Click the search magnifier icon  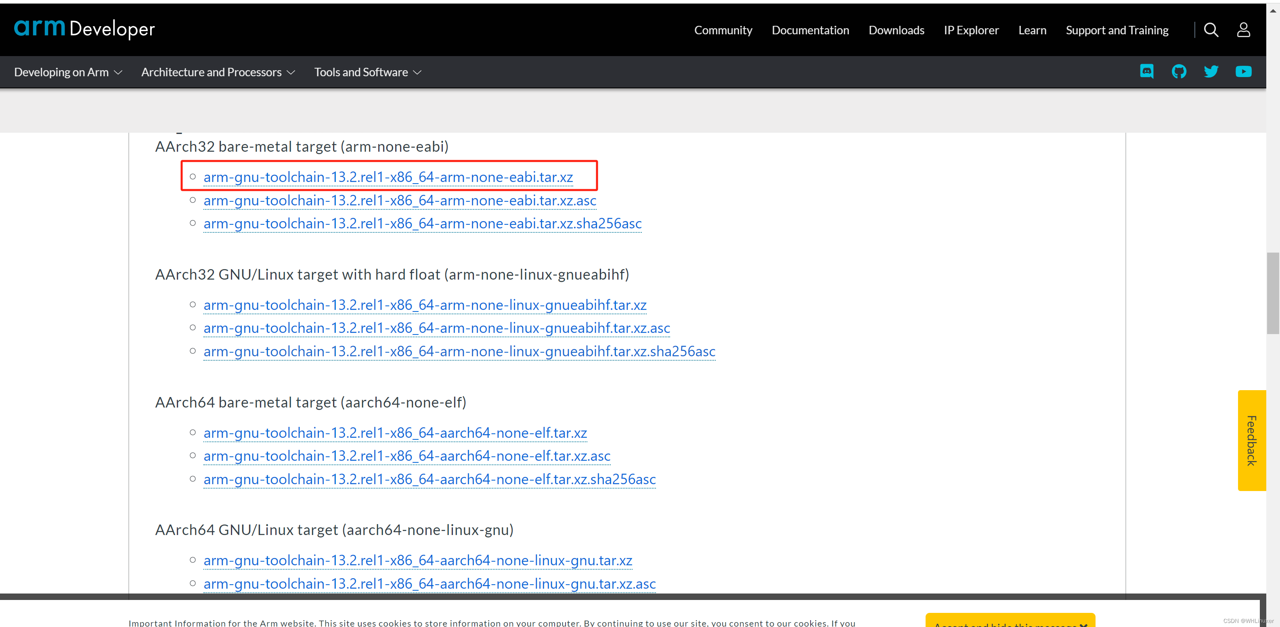(x=1211, y=30)
